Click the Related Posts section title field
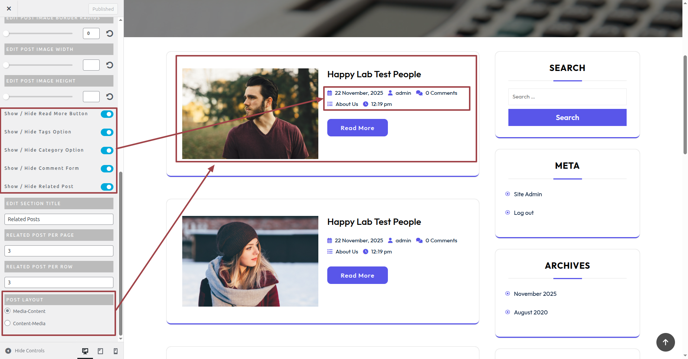The height and width of the screenshot is (359, 688). pyautogui.click(x=59, y=219)
